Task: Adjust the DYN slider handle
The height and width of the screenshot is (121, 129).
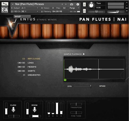Action: tap(91, 86)
